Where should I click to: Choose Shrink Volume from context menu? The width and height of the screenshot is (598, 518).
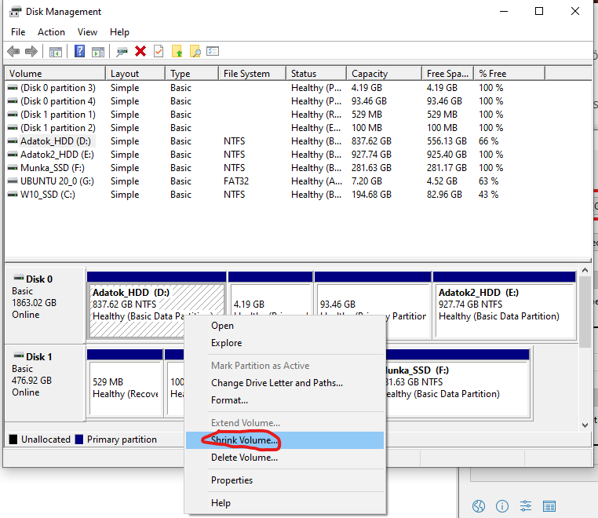[244, 441]
